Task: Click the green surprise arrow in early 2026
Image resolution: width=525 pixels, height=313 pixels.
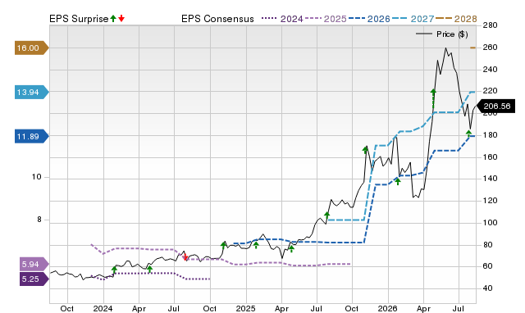Action: (x=398, y=182)
